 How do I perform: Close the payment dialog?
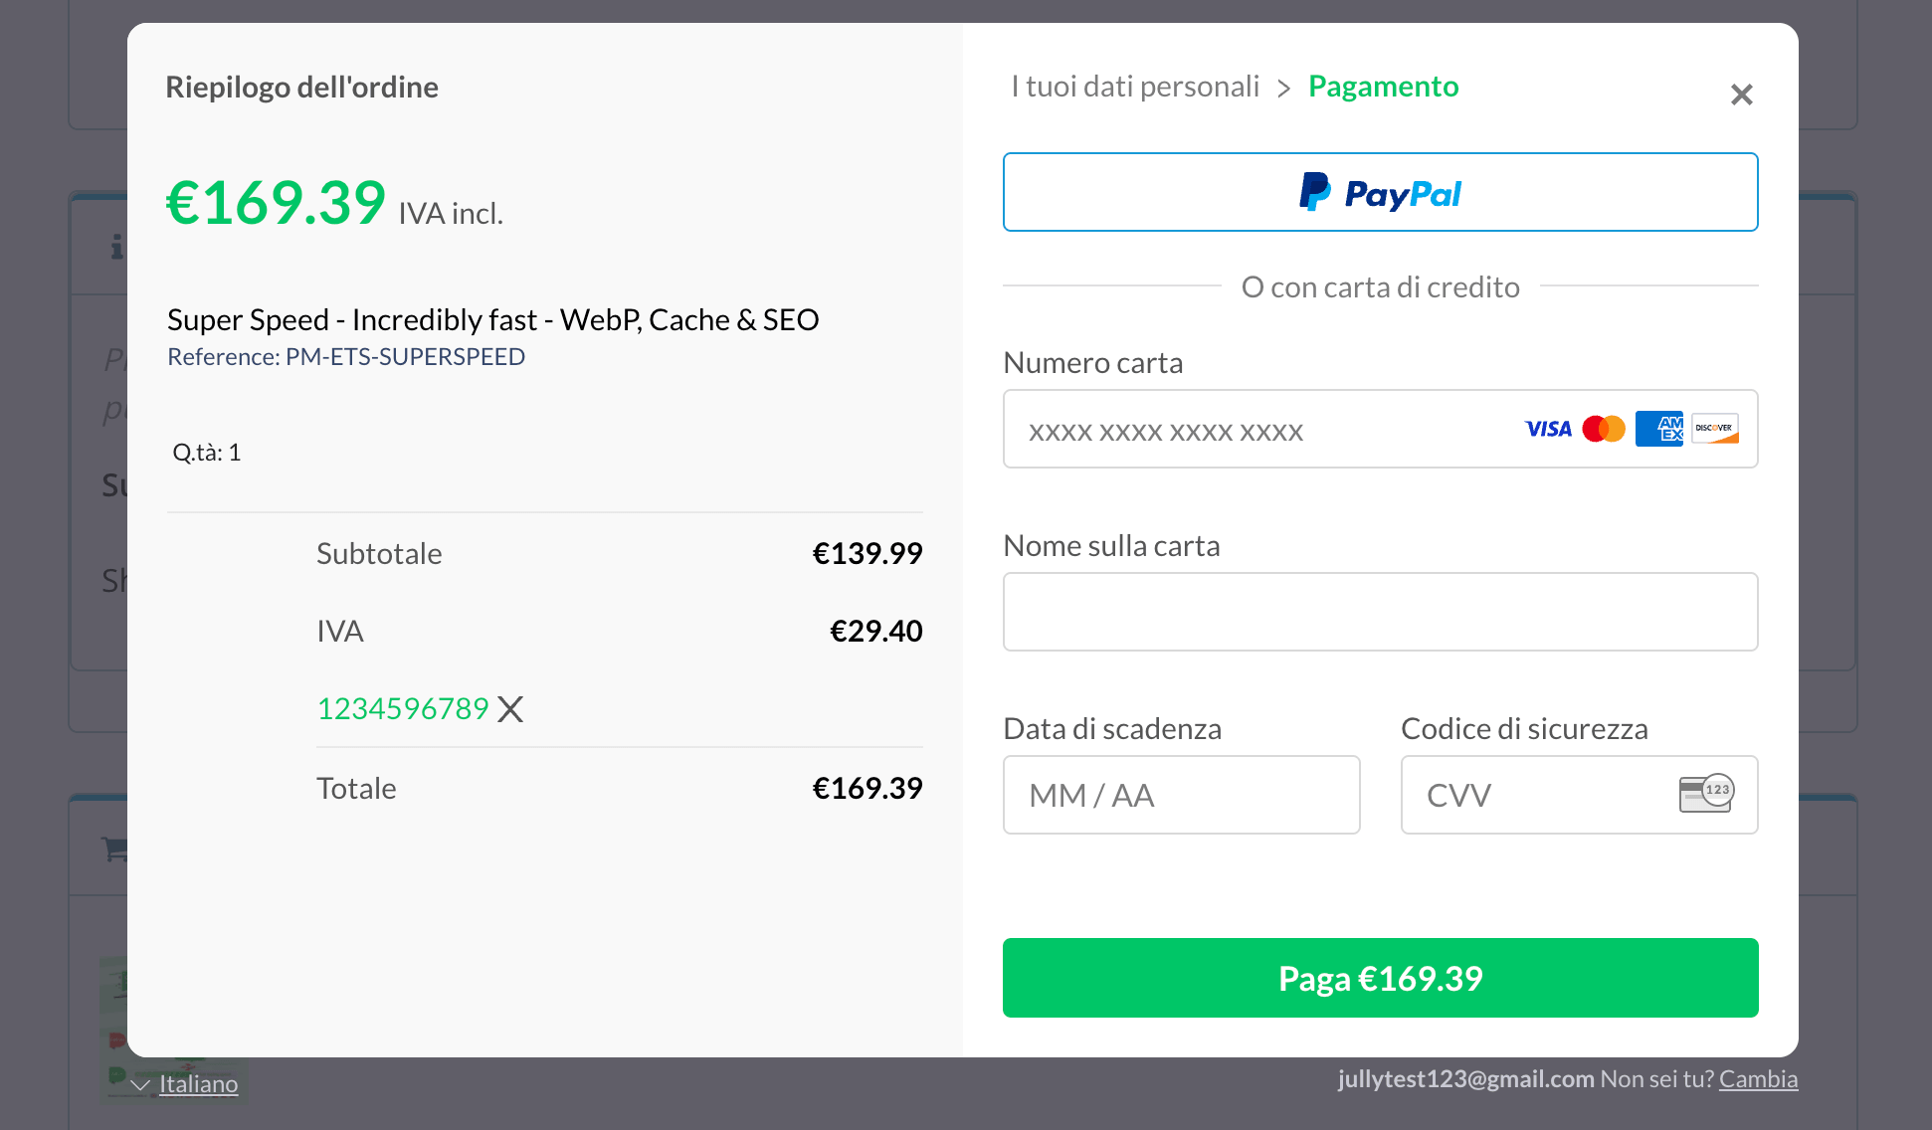tap(1741, 94)
